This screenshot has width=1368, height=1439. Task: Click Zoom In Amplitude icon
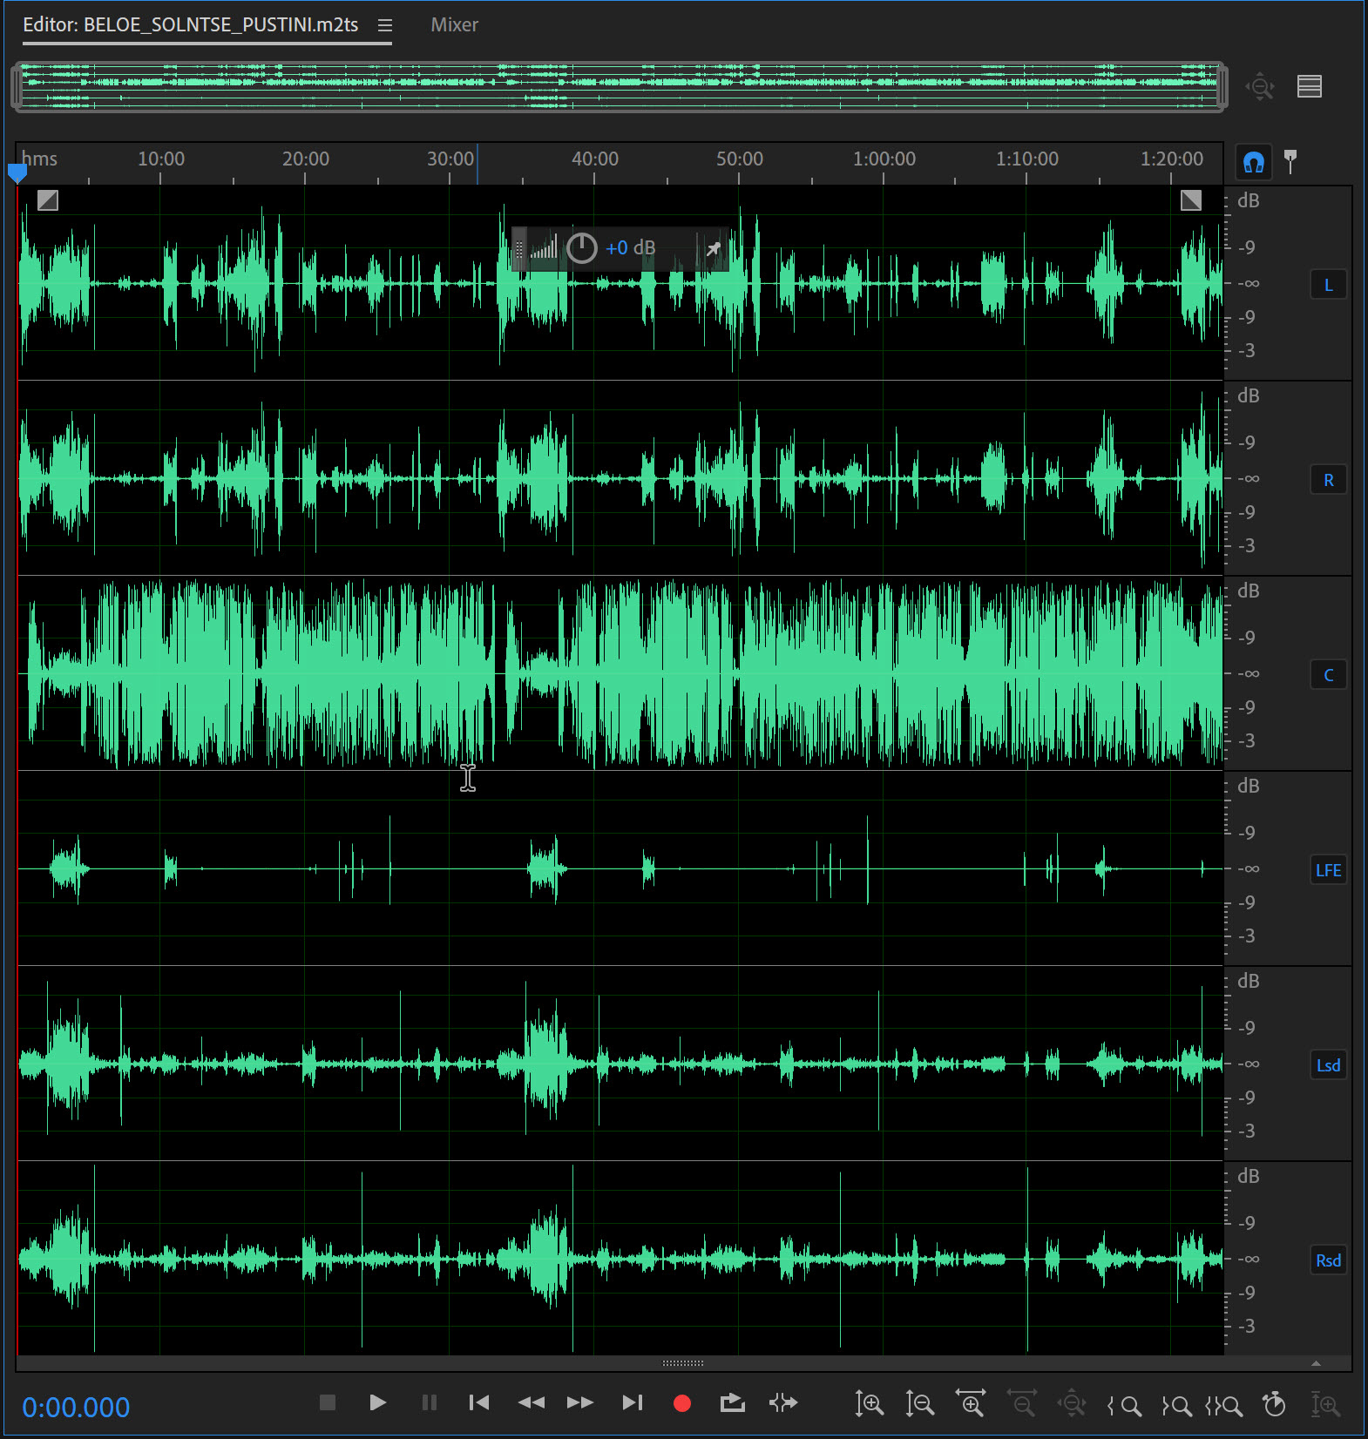point(869,1404)
